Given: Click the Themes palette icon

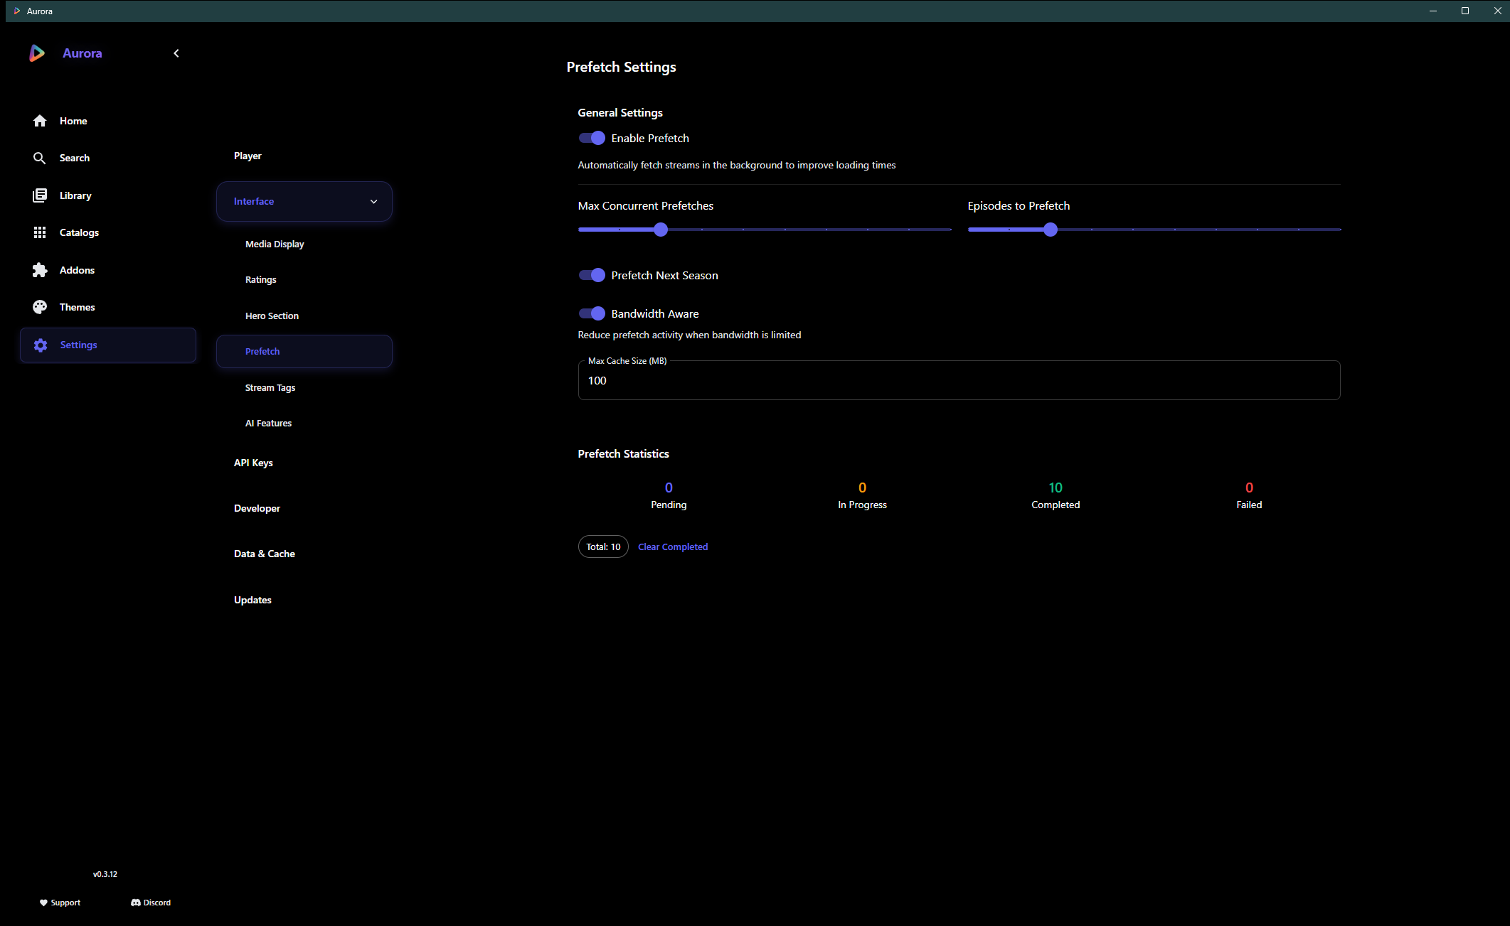Looking at the screenshot, I should pos(40,307).
